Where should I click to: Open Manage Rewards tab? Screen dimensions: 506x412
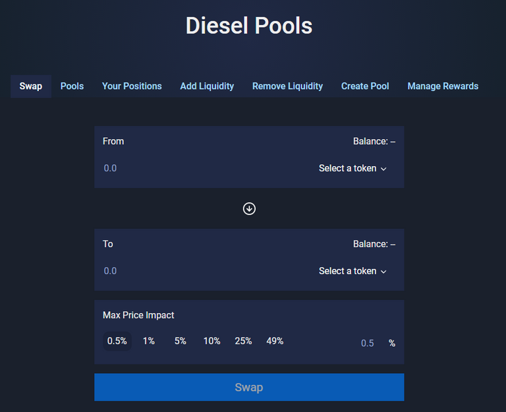pos(443,86)
